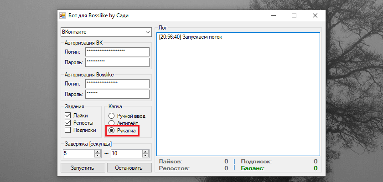Screen dimensions: 383x182
Task: Increase the maximum delay value of 10
Action: 145,152
